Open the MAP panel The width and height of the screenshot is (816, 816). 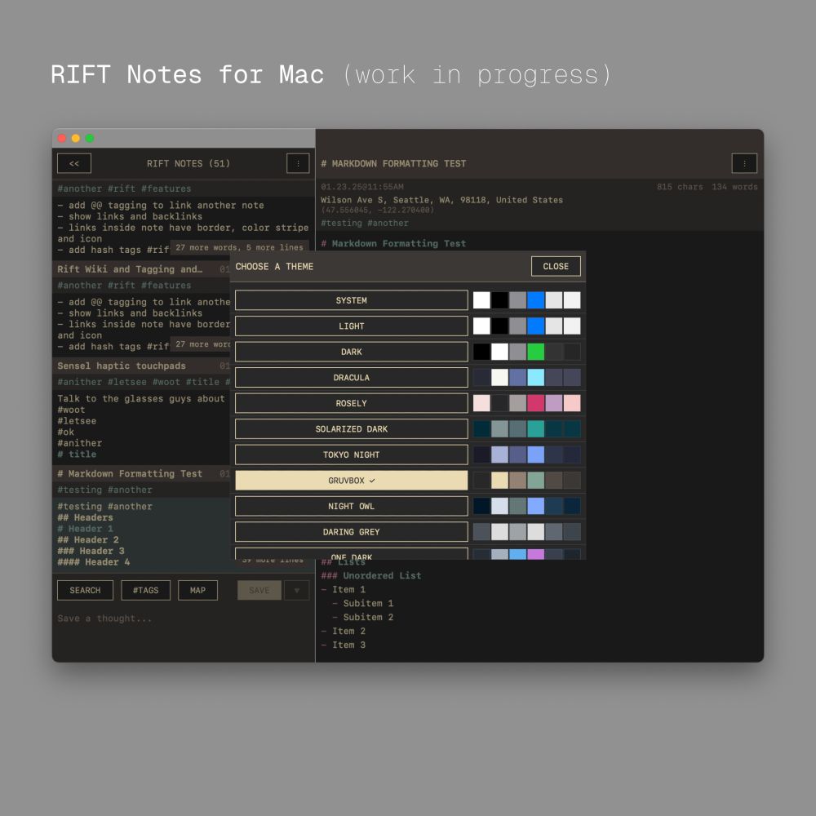coord(197,590)
